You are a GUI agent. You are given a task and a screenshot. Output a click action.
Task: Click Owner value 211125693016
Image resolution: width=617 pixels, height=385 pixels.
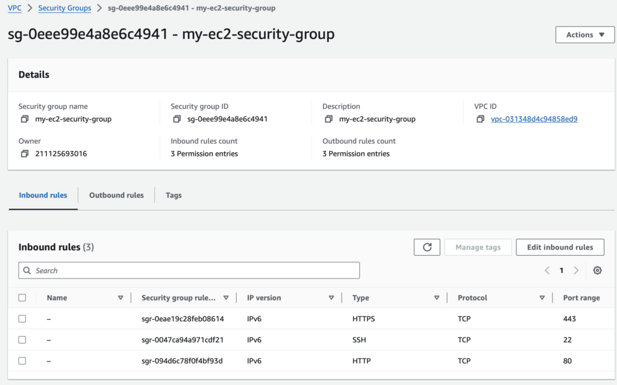click(x=61, y=153)
